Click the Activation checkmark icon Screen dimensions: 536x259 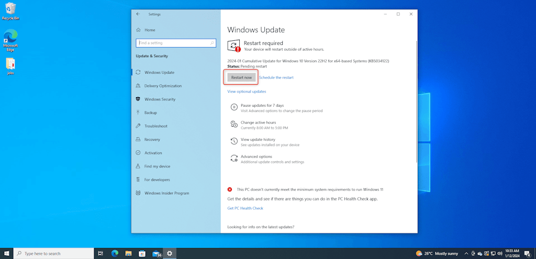138,153
